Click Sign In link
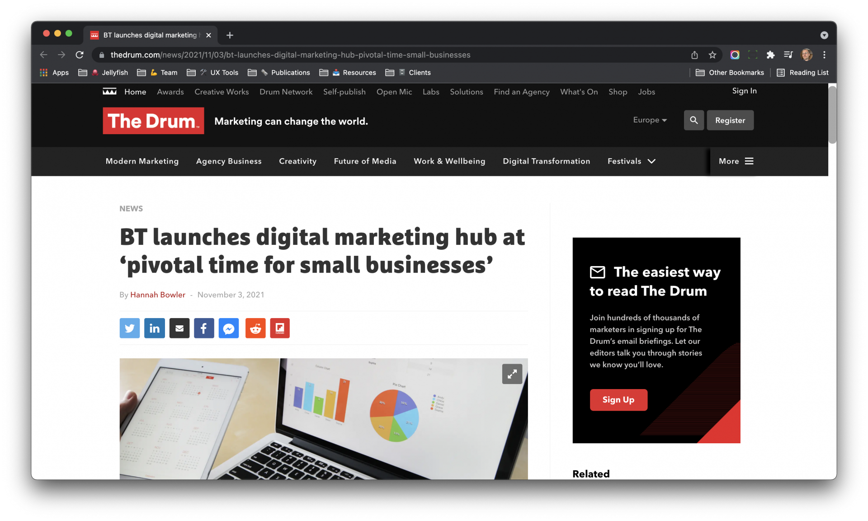 [744, 91]
